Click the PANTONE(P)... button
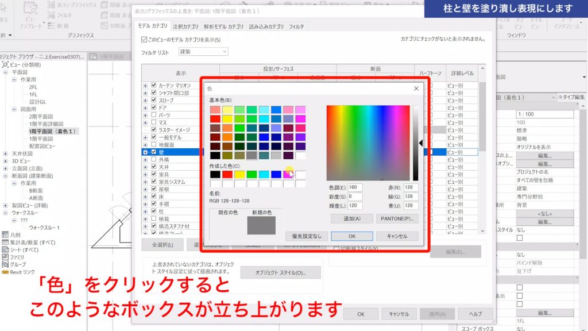Image resolution: width=588 pixels, height=331 pixels. [x=397, y=218]
